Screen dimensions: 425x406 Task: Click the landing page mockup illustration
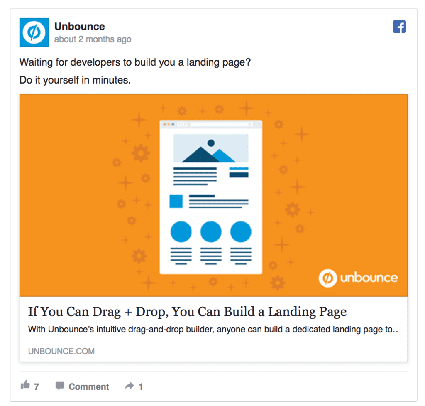point(211,197)
